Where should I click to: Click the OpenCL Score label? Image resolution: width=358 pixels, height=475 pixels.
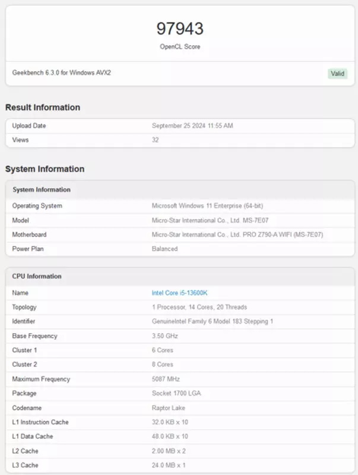click(x=180, y=47)
